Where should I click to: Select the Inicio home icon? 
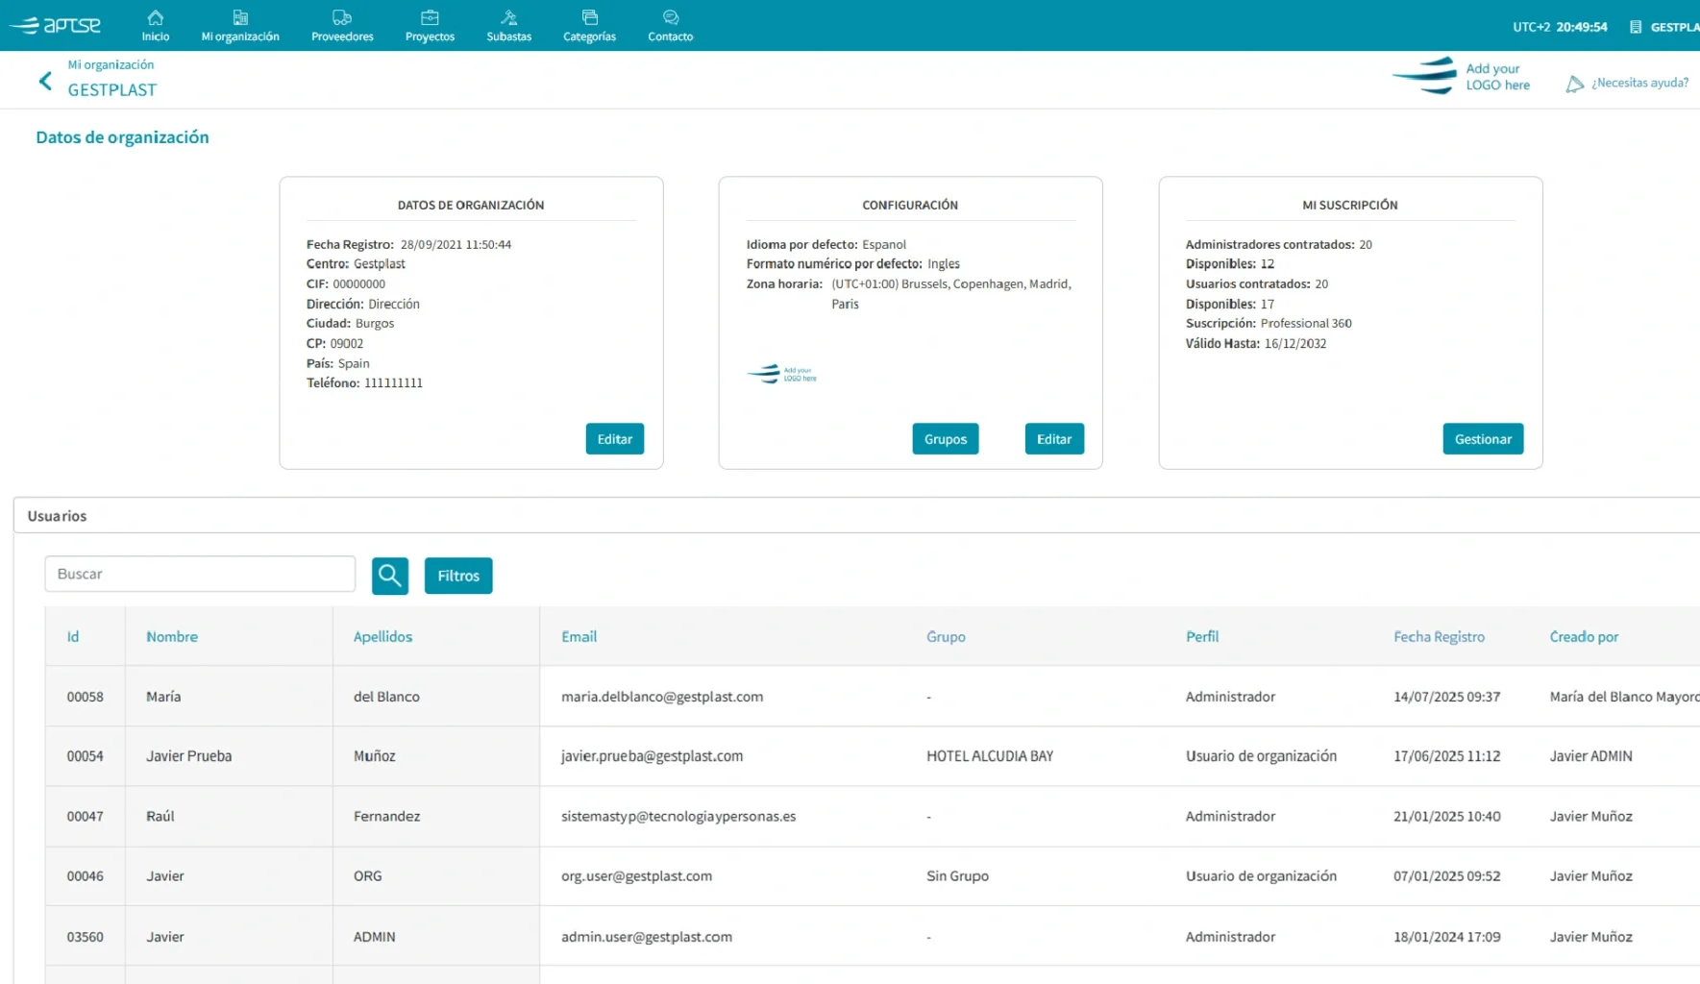(155, 16)
